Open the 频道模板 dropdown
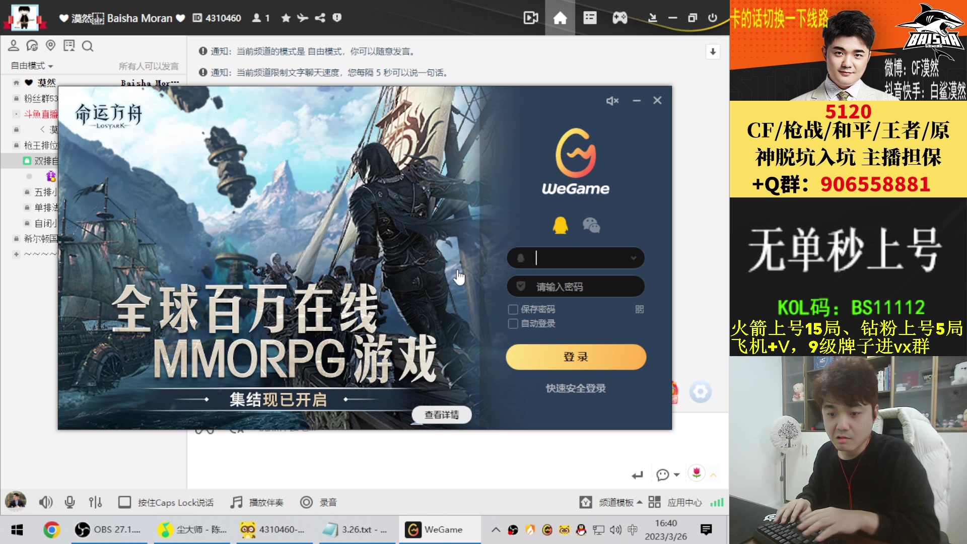967x544 pixels. [x=611, y=503]
